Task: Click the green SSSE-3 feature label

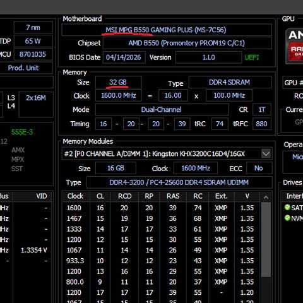Action: tap(22, 132)
